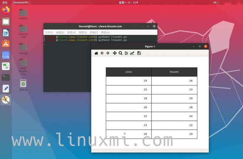The height and width of the screenshot is (159, 243).
Task: Maximize the terminal window
Action: pos(148,26)
